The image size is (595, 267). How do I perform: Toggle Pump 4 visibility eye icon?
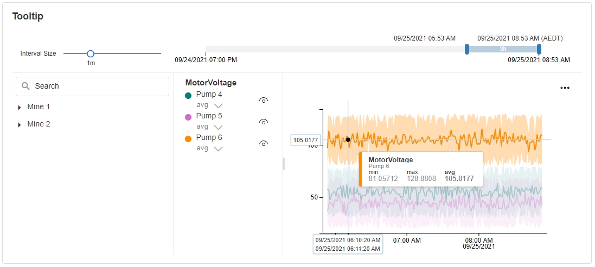click(x=264, y=100)
